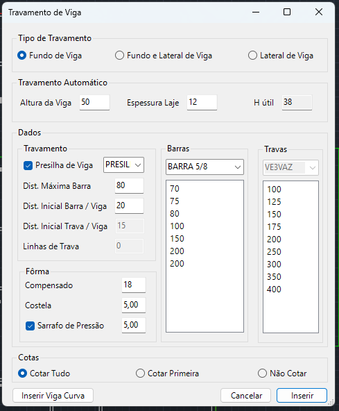Open the VE3VAZ travas dropdown
This screenshot has height=411, width=339.
pyautogui.click(x=290, y=167)
